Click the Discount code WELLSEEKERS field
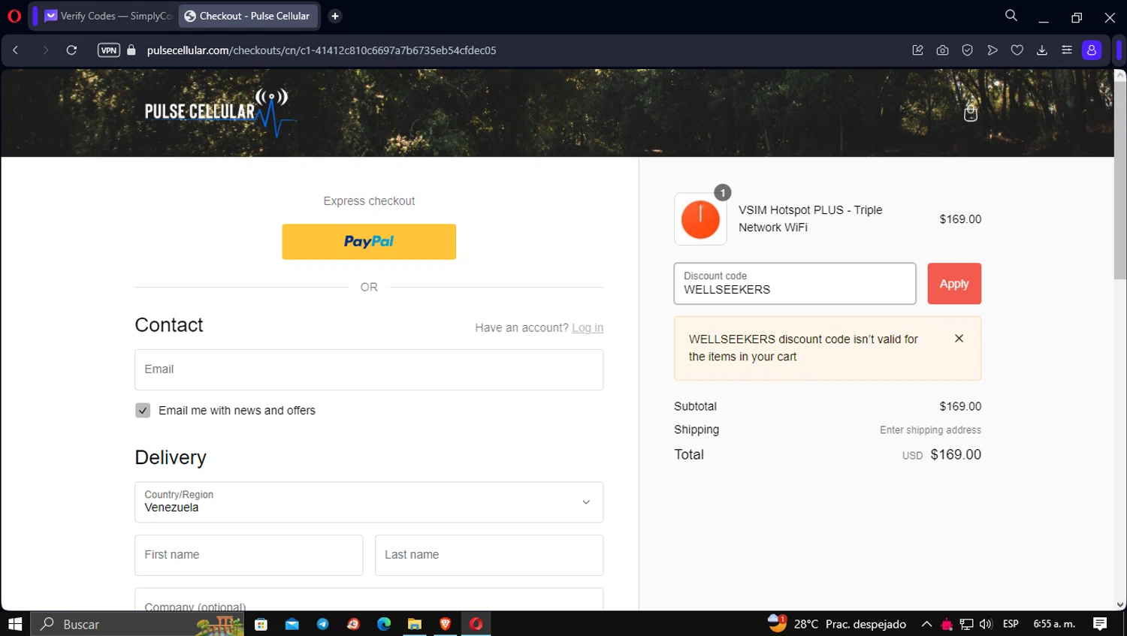Viewport: 1127px width, 636px height. tap(795, 284)
